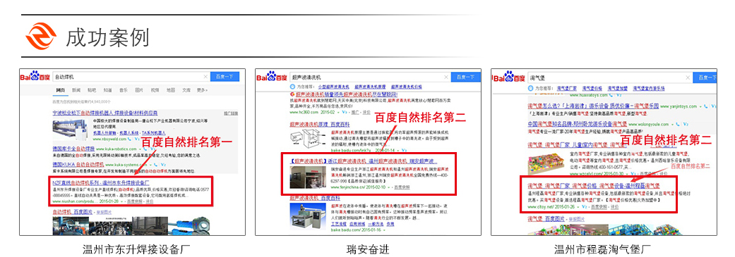Open the 超声波清洗机原理_百度百科 result

[x=320, y=125]
